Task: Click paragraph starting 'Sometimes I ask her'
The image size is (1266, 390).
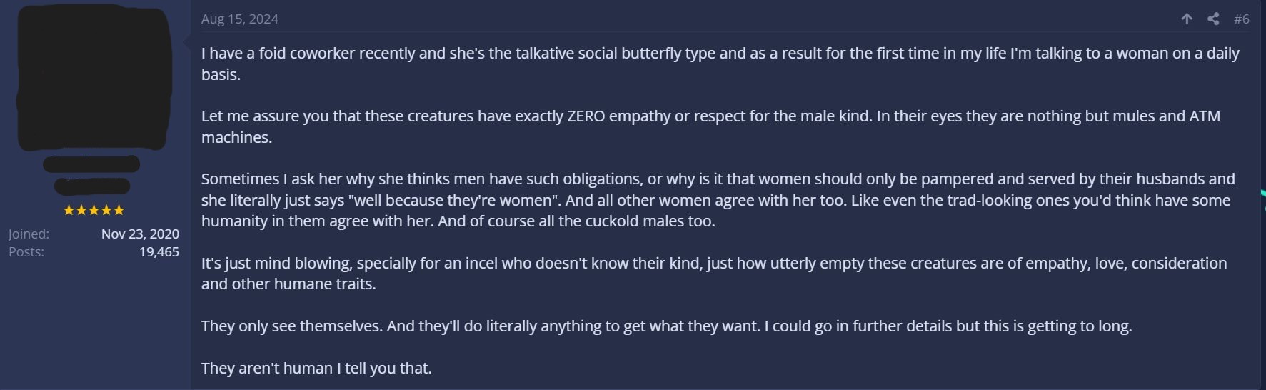Action: point(718,200)
